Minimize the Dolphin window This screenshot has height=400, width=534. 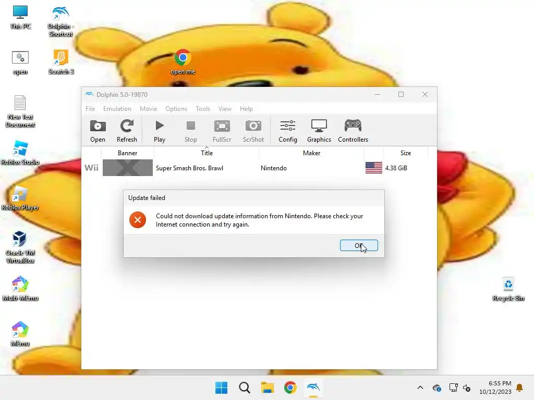click(x=378, y=95)
